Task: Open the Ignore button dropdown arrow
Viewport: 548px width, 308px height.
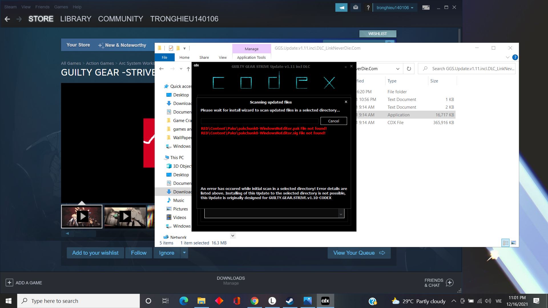Action: tap(184, 253)
